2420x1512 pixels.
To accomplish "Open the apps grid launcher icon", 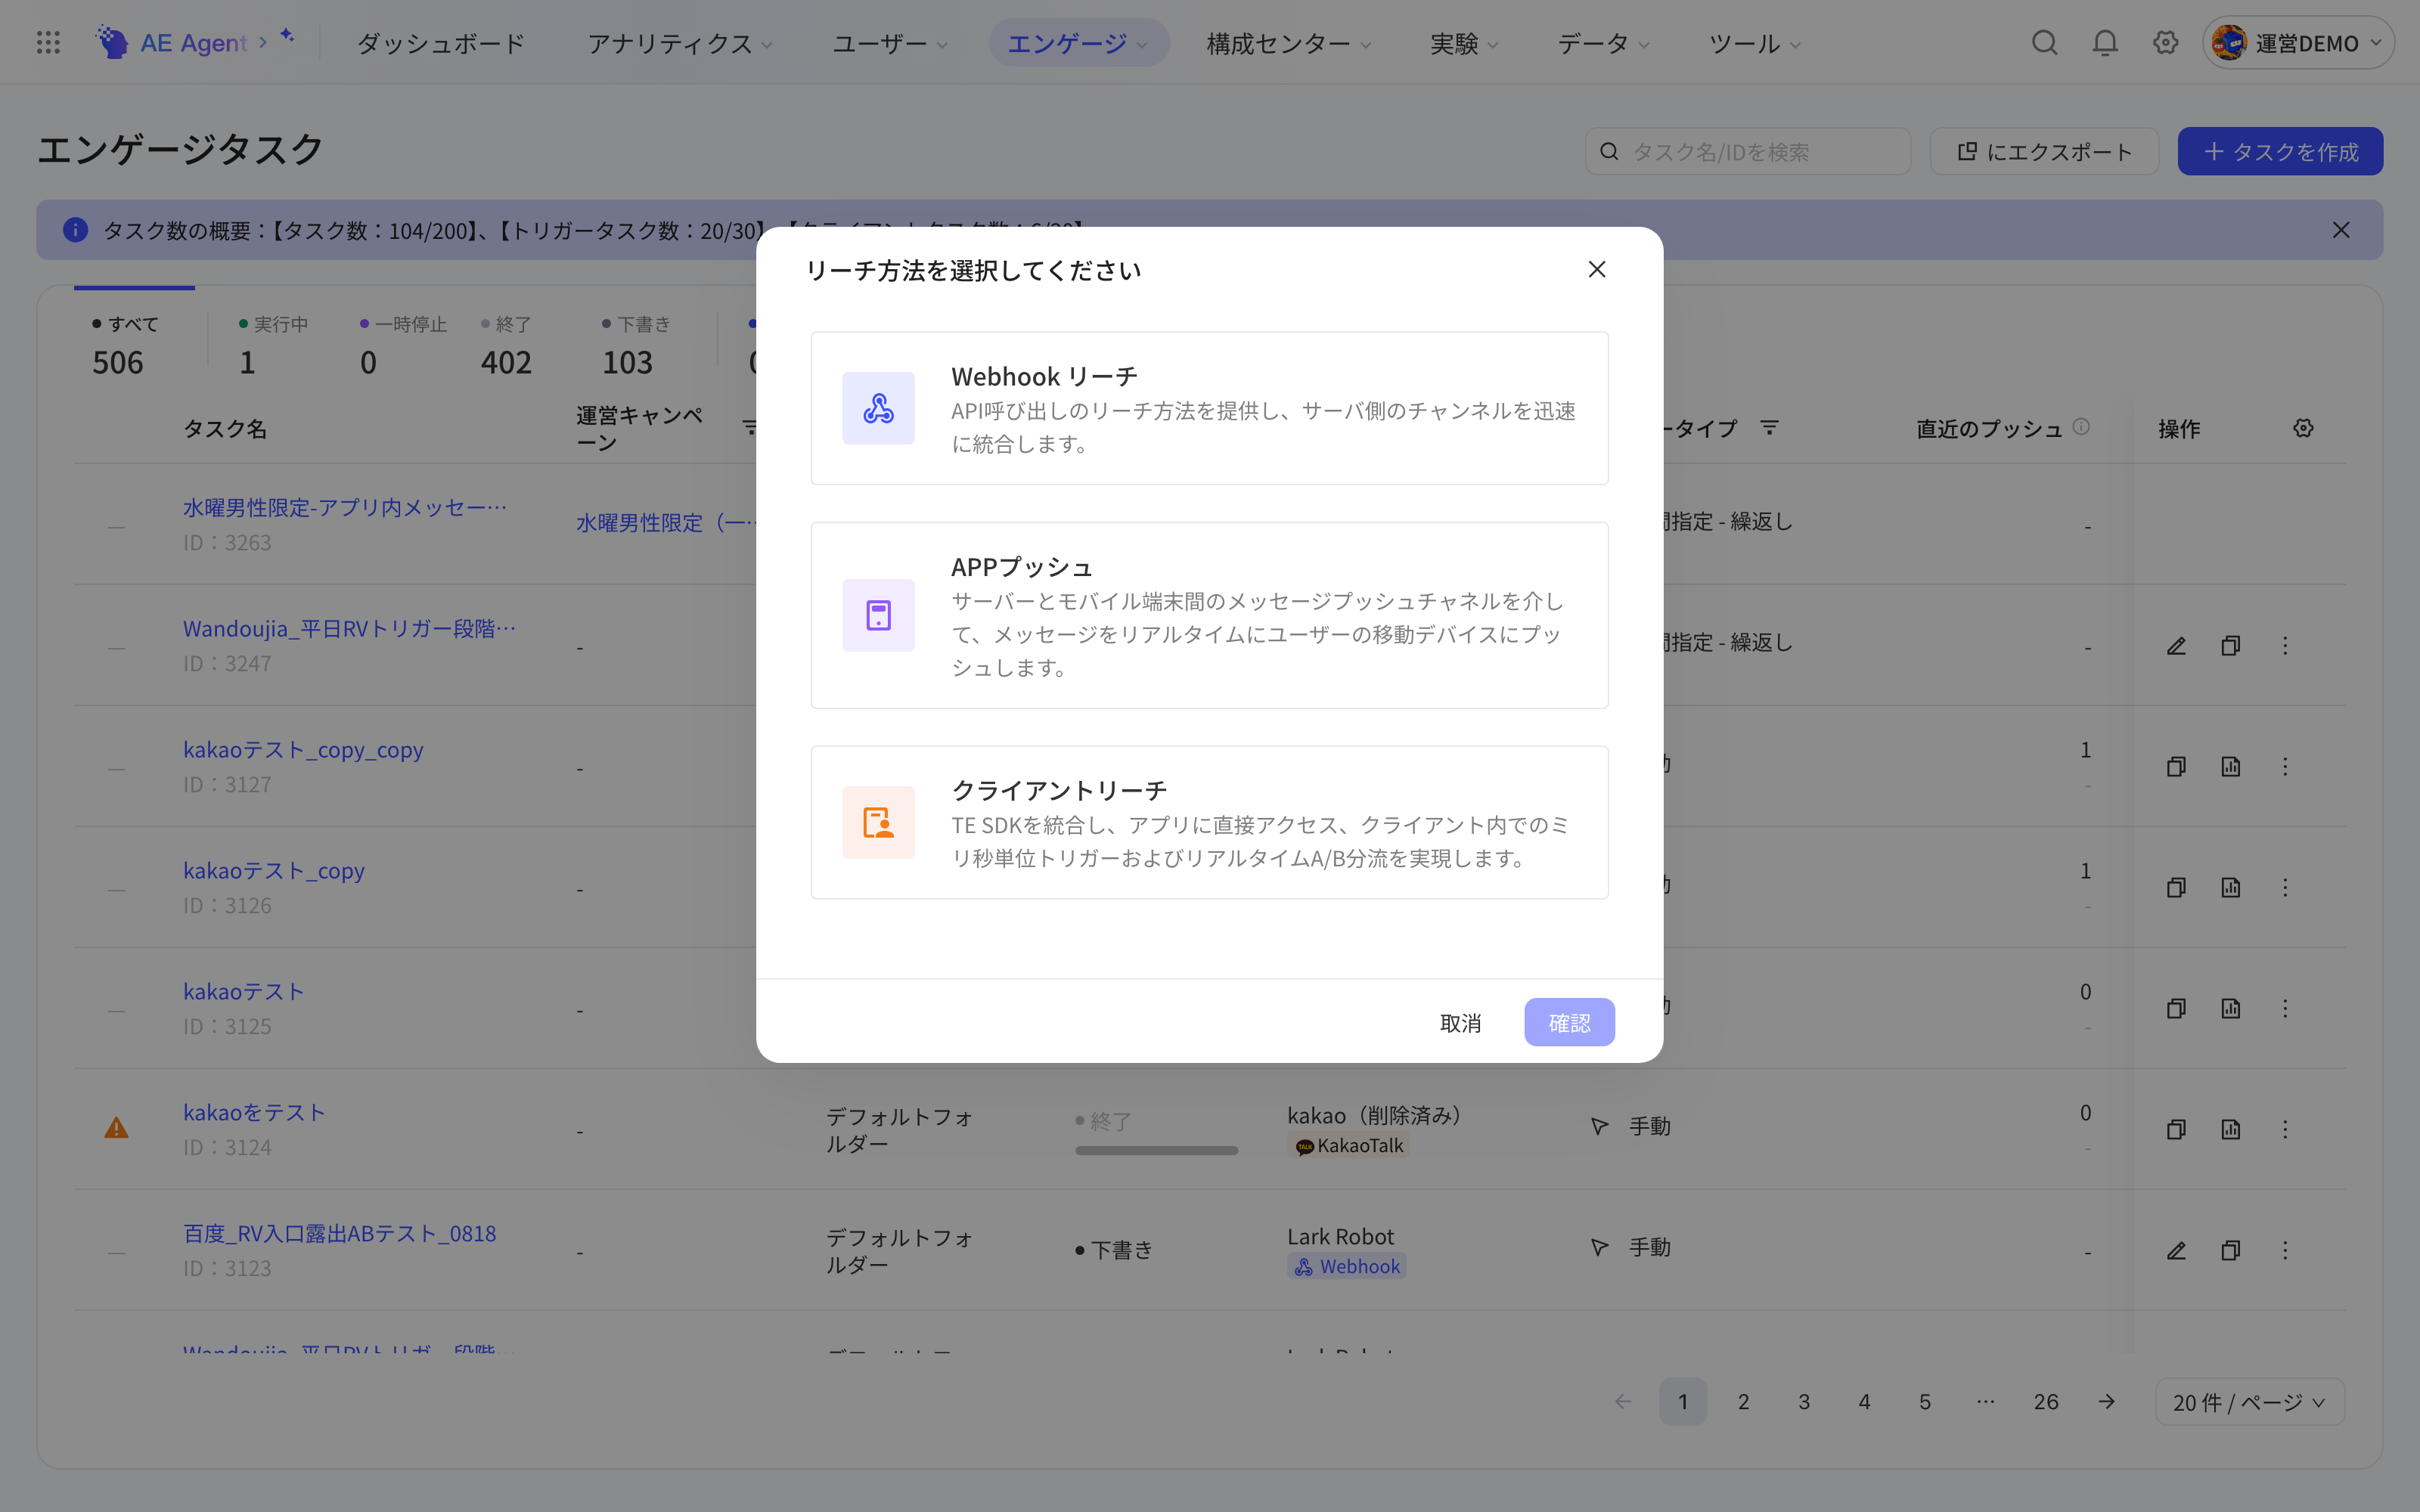I will 48,43.
